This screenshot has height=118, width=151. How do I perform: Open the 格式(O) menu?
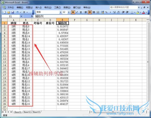[48, 8]
